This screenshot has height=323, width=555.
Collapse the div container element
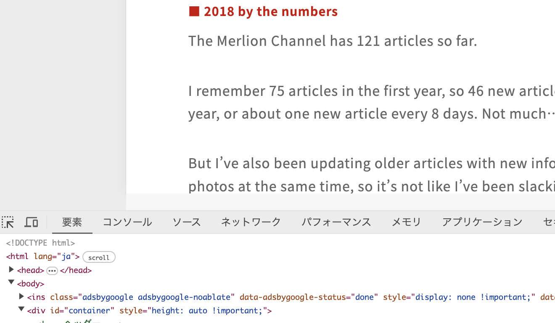21,310
